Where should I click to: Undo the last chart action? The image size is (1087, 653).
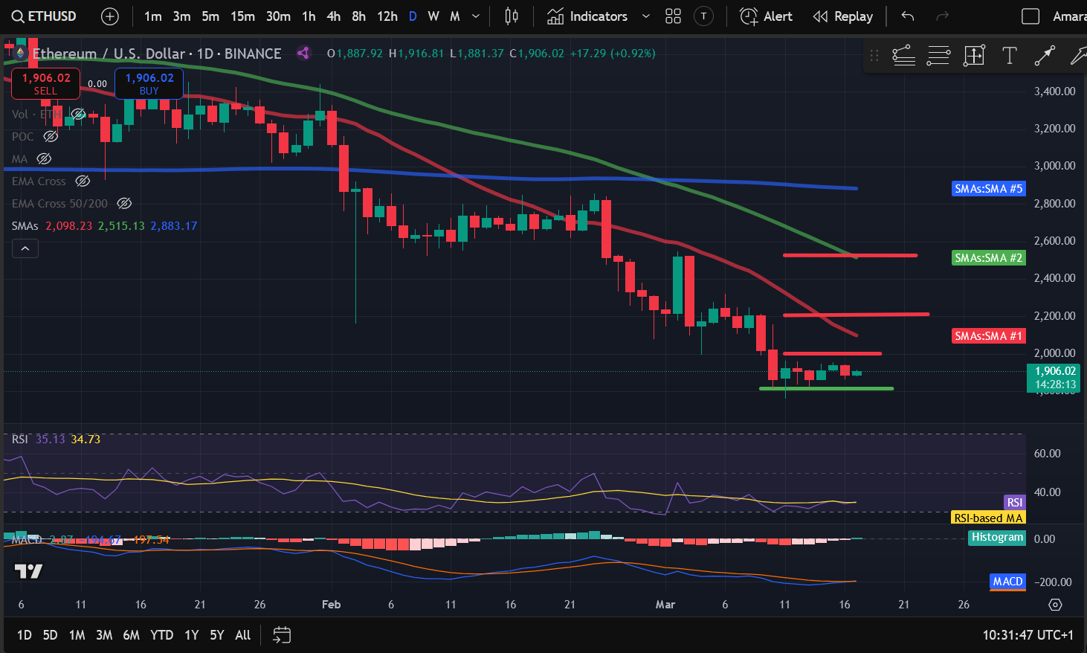coord(908,16)
